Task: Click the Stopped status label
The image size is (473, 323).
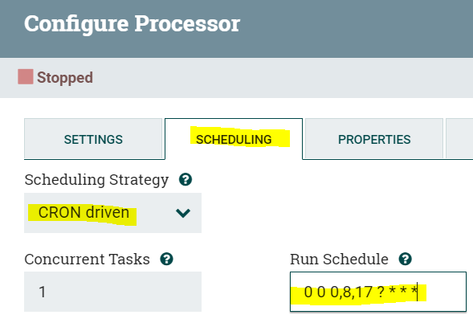Action: coord(65,77)
